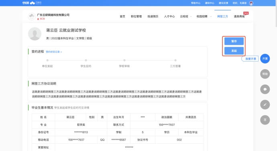Expand the 云校招 dropdown menu
Screen dimensions: 277x151
(185, 16)
